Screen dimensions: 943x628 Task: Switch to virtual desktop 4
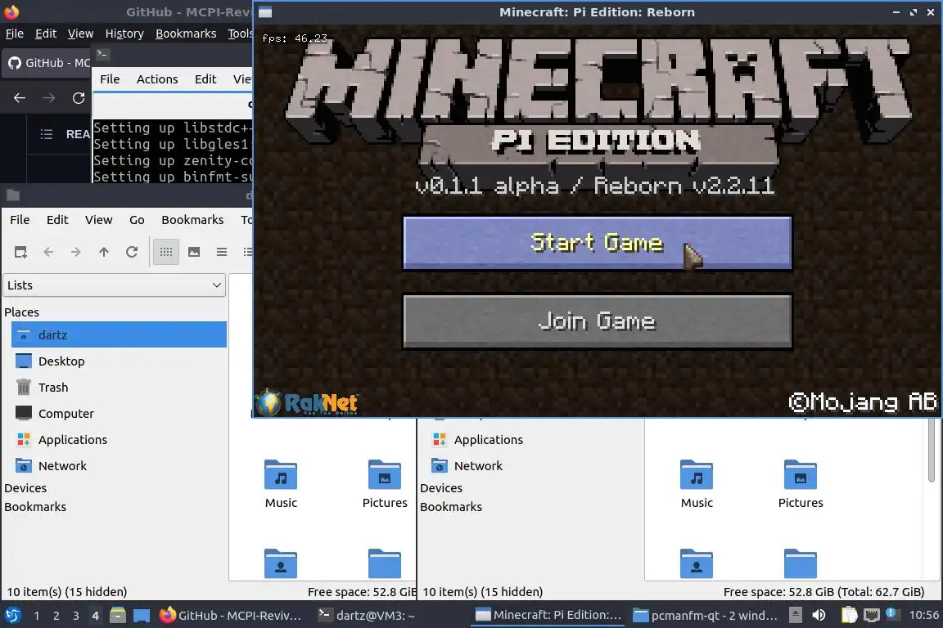pyautogui.click(x=95, y=616)
